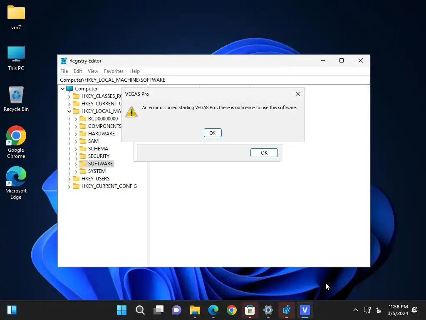This screenshot has width=426, height=320.
Task: Click the network status tray icon
Action: (367, 310)
